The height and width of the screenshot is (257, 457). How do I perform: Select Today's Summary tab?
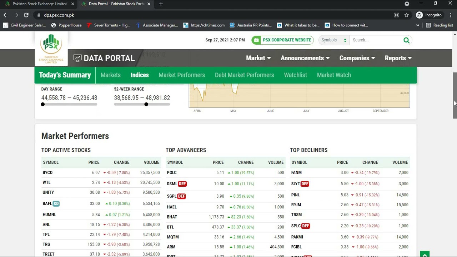pyautogui.click(x=65, y=75)
